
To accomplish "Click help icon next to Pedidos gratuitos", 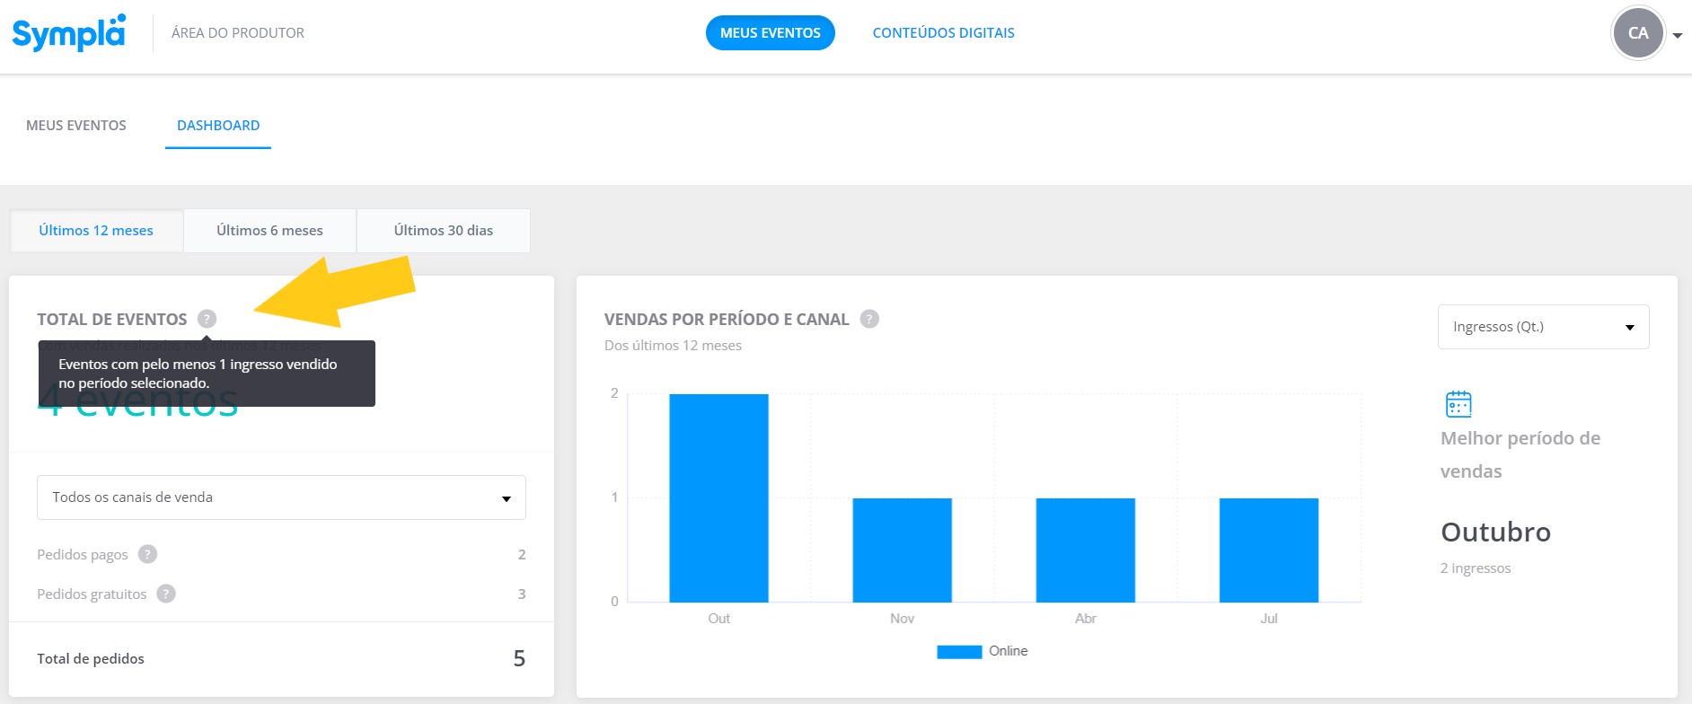I will pos(166,594).
